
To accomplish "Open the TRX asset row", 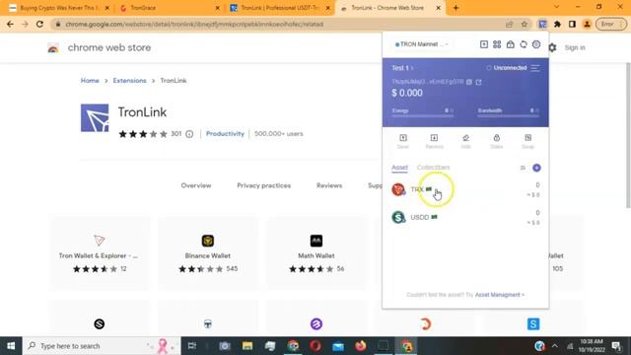I will point(465,189).
